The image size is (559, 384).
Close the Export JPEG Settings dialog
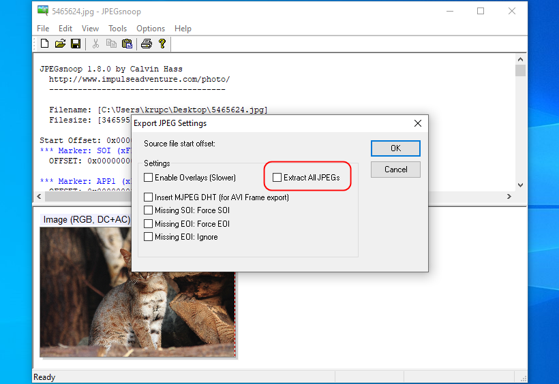click(x=418, y=123)
